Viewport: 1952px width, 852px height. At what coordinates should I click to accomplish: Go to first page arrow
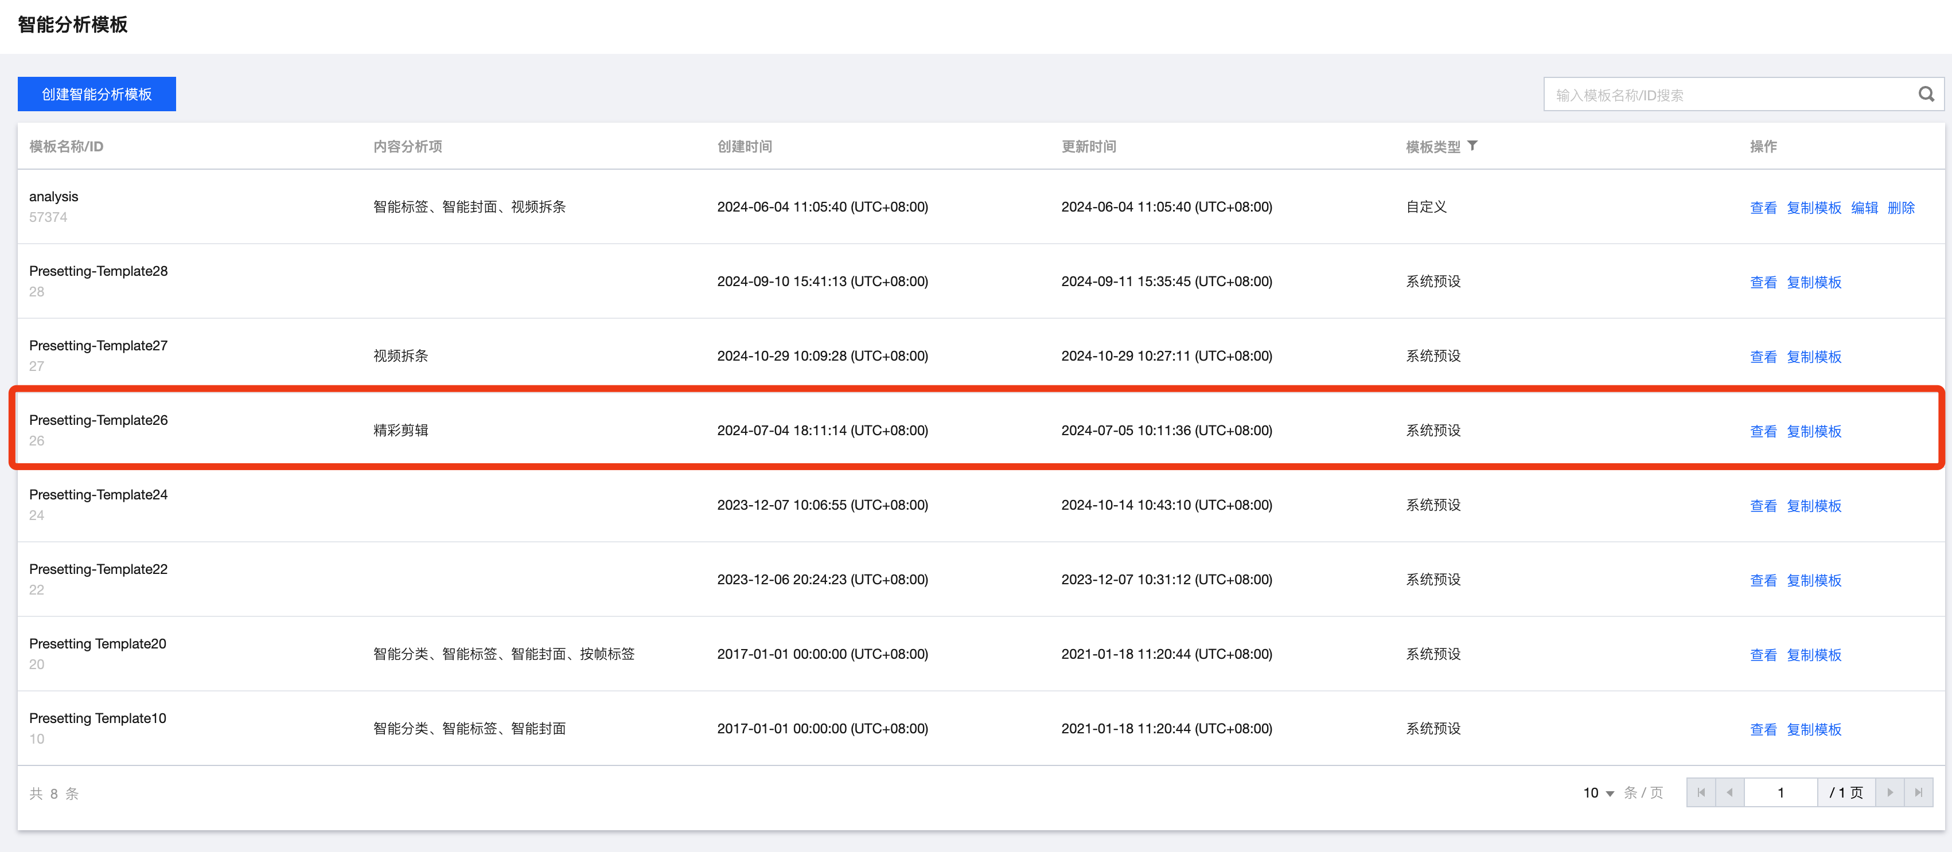[1701, 792]
